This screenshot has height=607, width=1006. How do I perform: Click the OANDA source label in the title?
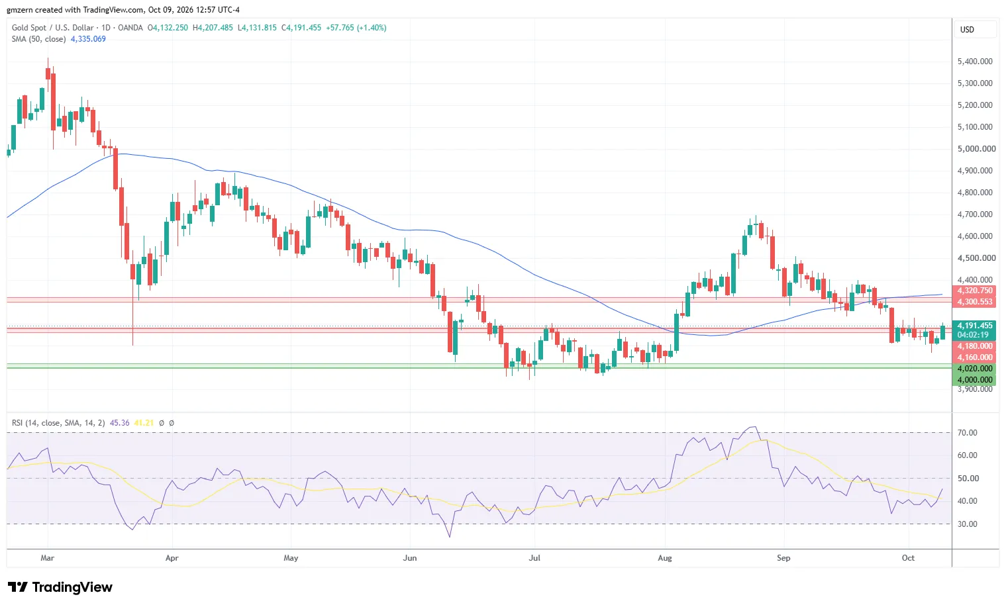[130, 28]
